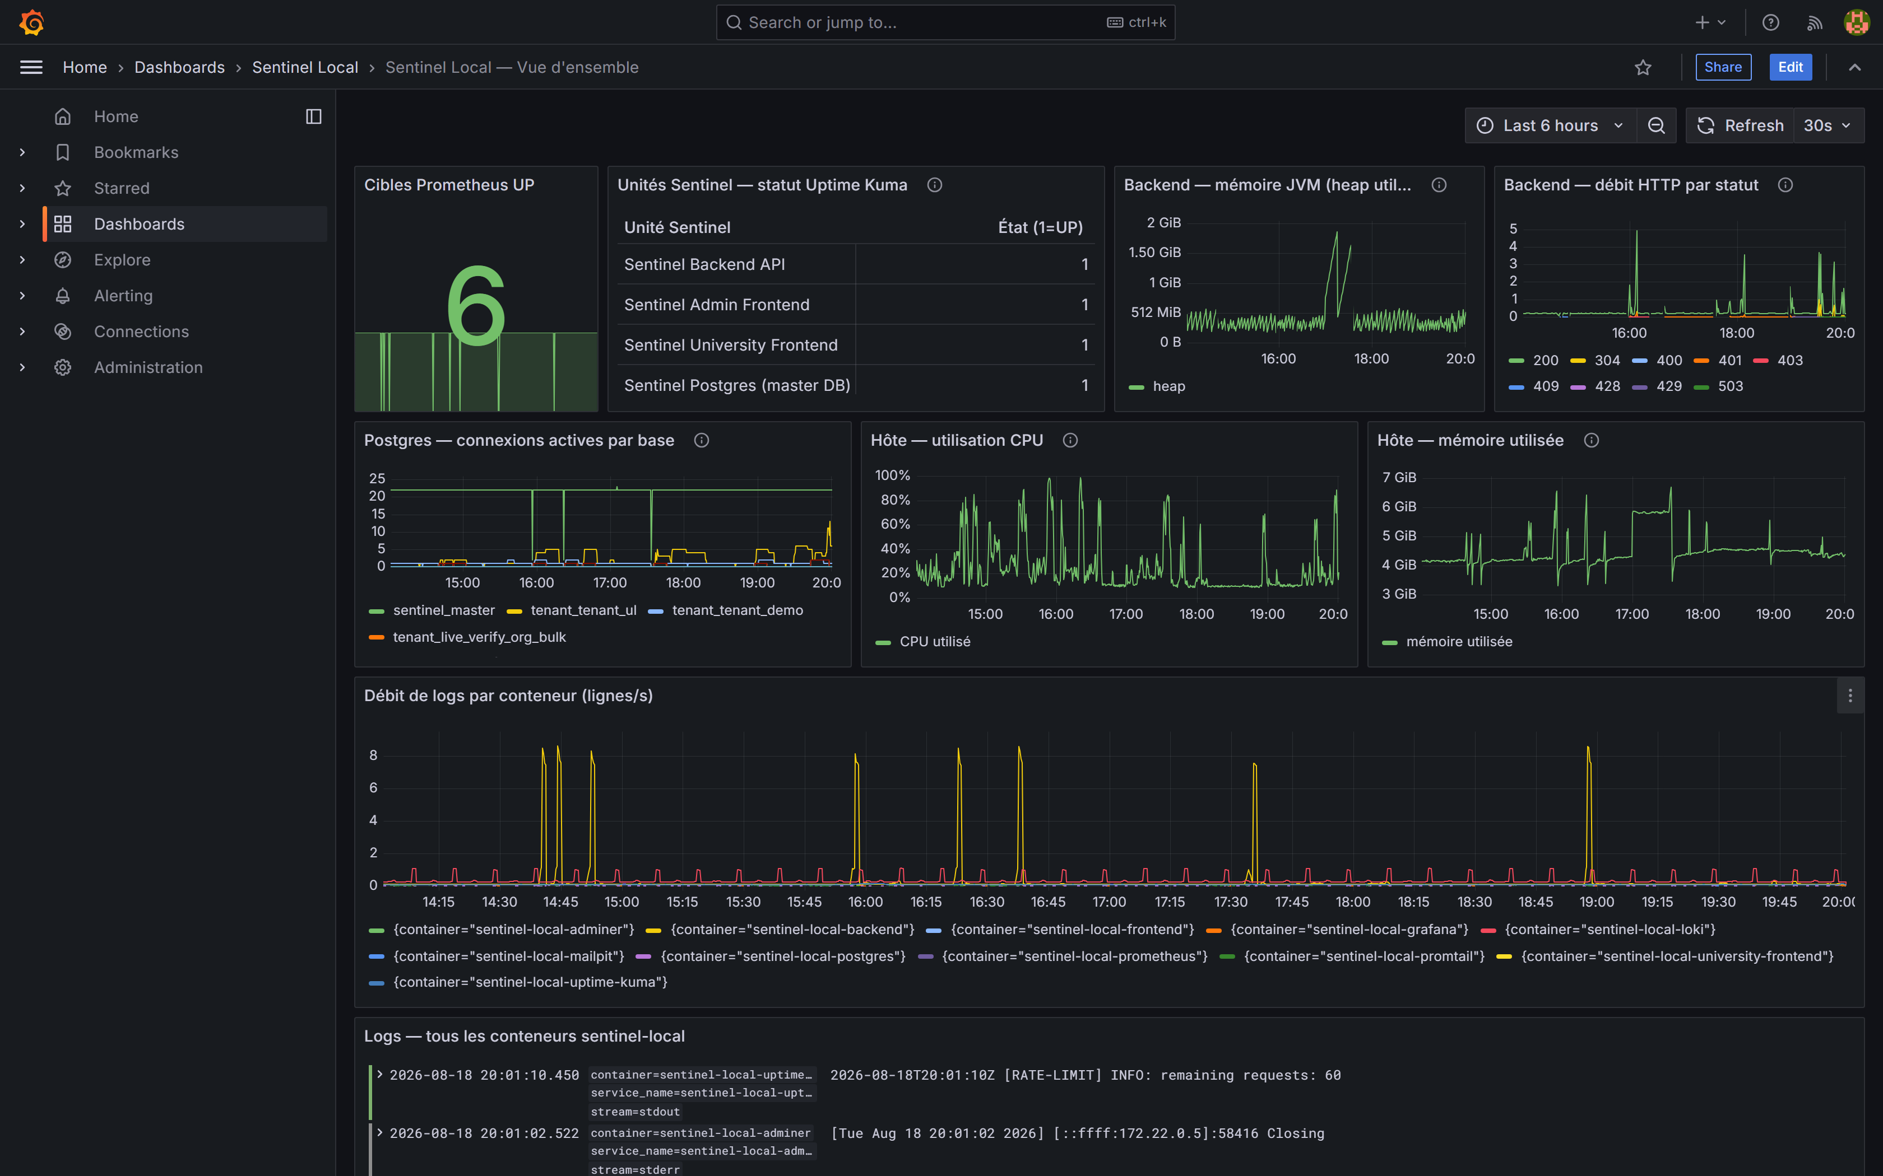Screen dimensions: 1883x1176
Task: Go to Dashboards breadcrumb link
Action: point(180,68)
